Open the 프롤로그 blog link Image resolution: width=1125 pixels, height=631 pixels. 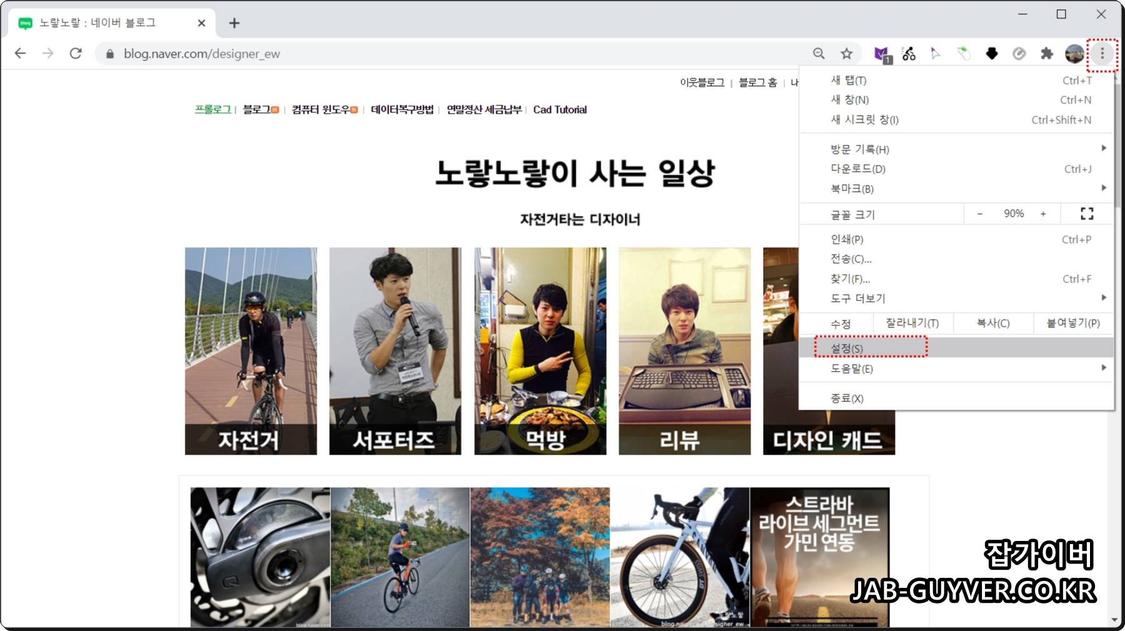point(212,109)
